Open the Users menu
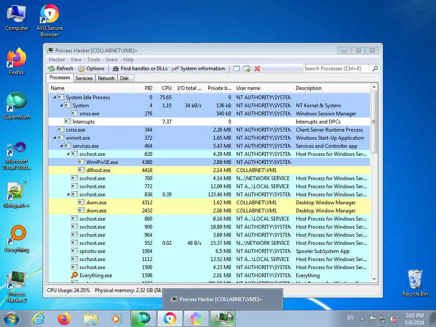 coord(112,60)
